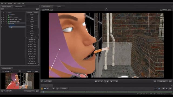Click the bone controls list scrollbar

tap(38, 52)
